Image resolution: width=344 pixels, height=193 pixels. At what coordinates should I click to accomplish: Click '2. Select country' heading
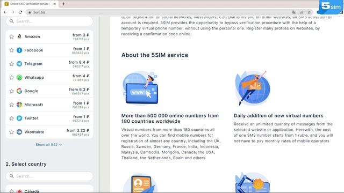[x=26, y=164]
